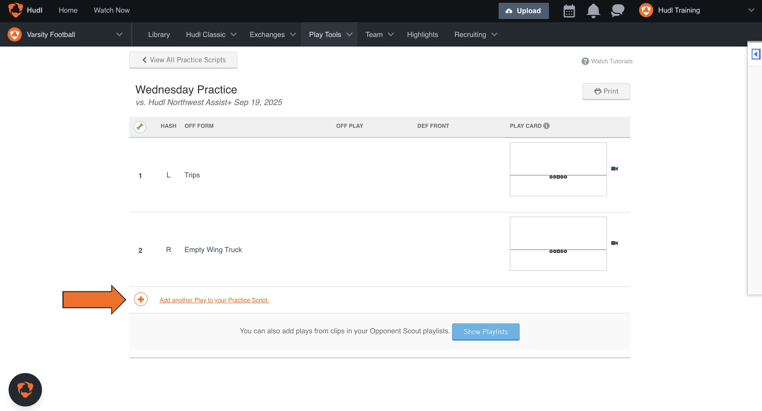762x411 pixels.
Task: Expand the Varsity Football team chevron
Action: coord(119,35)
